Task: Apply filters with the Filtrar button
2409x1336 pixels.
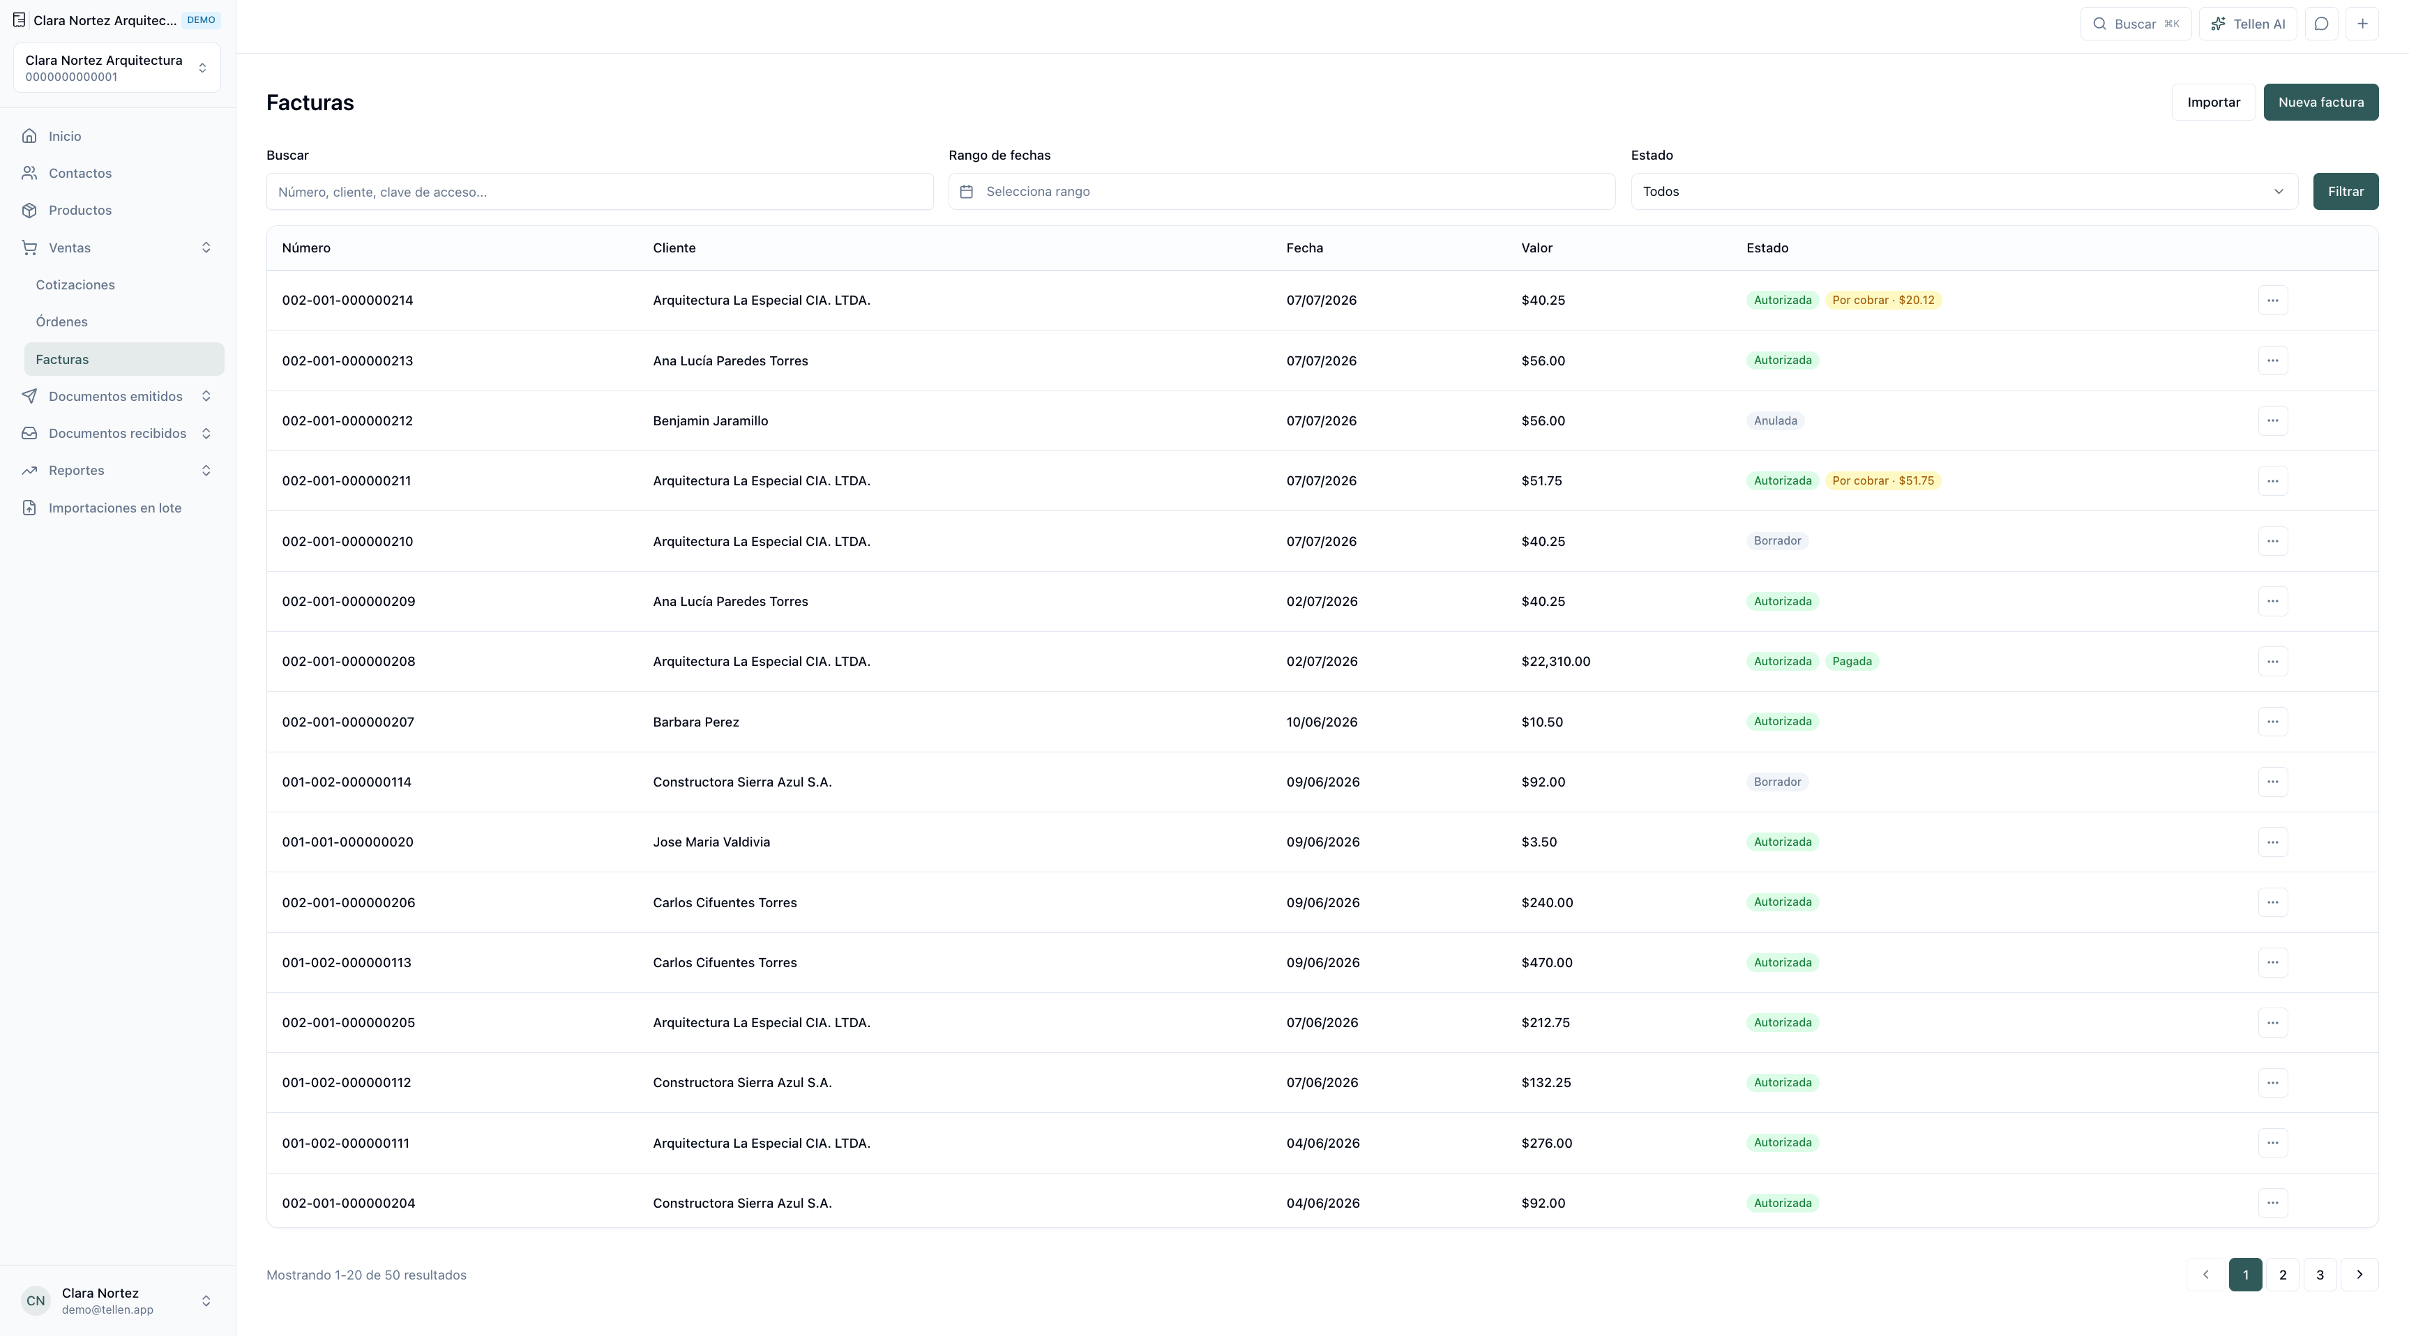Action: point(2346,192)
